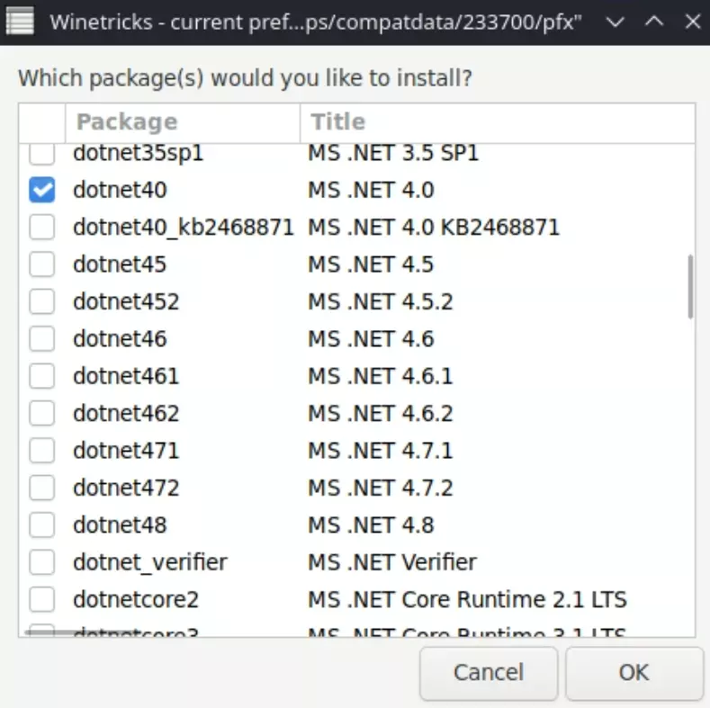Screen dimensions: 710x708
Task: Check the dotnet35sp1 checkbox
Action: click(41, 153)
